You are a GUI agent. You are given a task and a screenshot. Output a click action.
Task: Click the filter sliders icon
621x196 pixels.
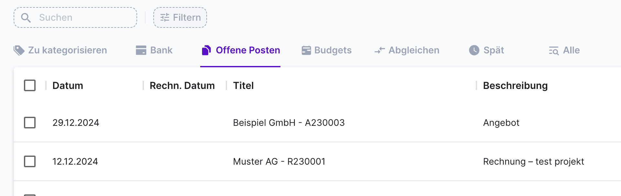(x=165, y=17)
